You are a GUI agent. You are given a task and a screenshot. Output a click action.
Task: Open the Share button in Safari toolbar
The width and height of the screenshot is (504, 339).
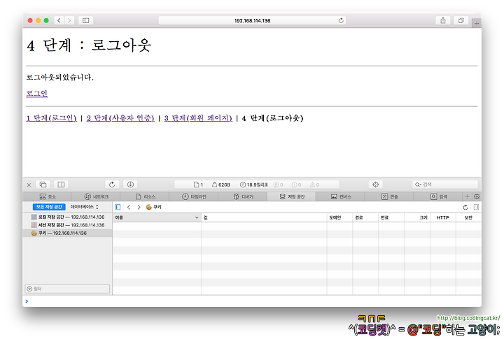pos(443,20)
